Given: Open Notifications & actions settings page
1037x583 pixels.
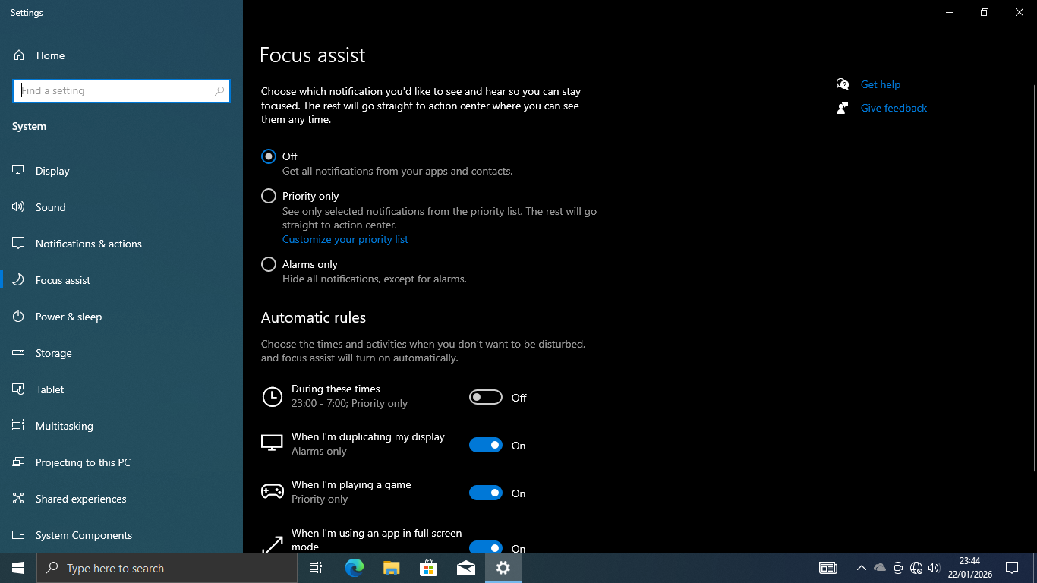Looking at the screenshot, I should [88, 244].
